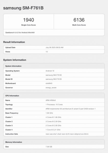Click the Views row showing 13

point(54,52)
